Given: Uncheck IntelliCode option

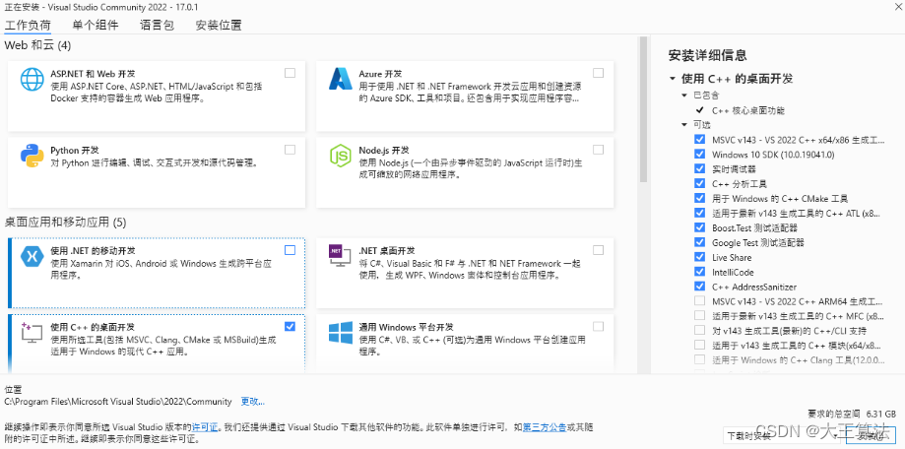Looking at the screenshot, I should (x=699, y=272).
